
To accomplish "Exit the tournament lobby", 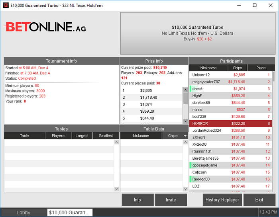I will click(x=259, y=200).
